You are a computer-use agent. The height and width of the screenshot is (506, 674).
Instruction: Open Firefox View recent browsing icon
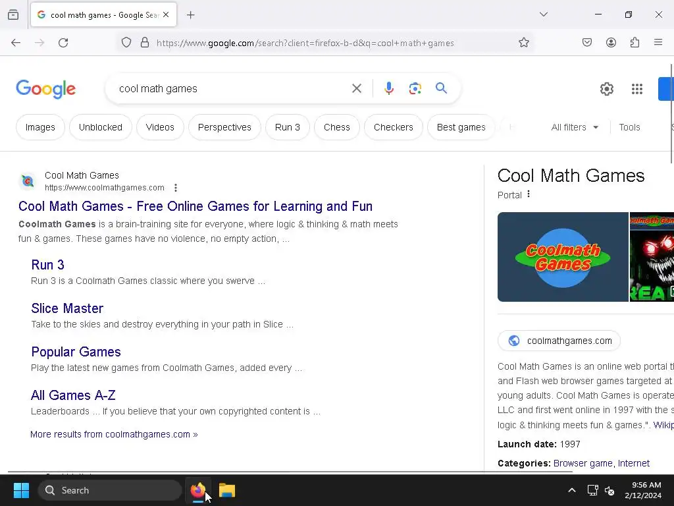13,14
